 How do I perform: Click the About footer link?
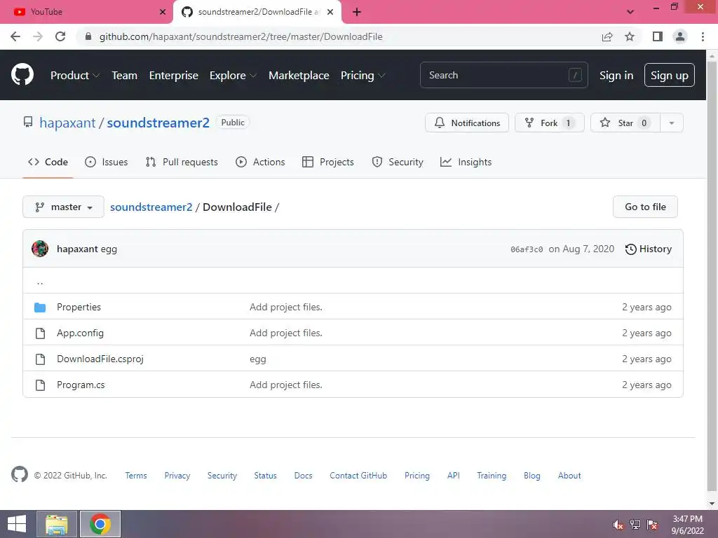click(x=569, y=476)
